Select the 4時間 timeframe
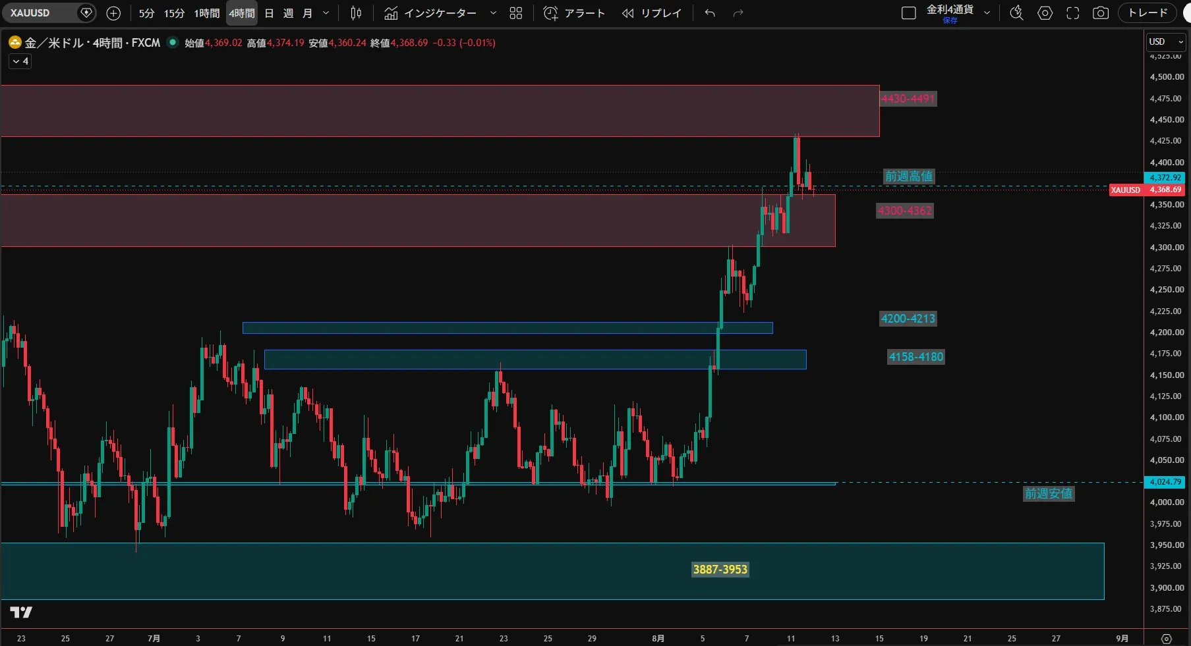1191x646 pixels. 242,13
